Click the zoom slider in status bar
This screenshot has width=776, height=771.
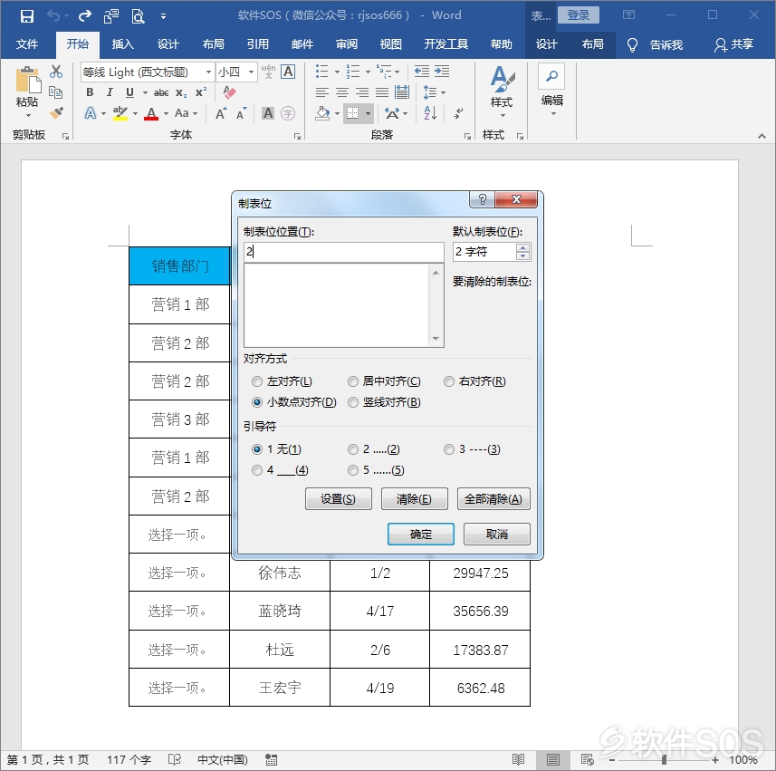664,759
